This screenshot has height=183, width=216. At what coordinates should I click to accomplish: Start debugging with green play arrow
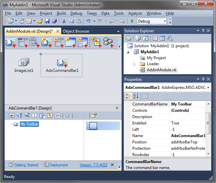tap(132, 21)
